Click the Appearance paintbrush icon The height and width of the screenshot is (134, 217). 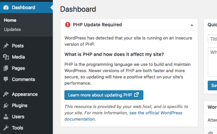click(6, 94)
